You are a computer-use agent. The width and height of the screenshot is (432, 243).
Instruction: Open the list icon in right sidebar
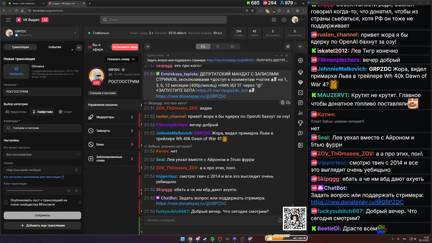point(300,103)
